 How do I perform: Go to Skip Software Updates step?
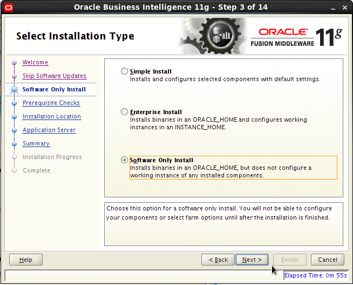pos(55,76)
